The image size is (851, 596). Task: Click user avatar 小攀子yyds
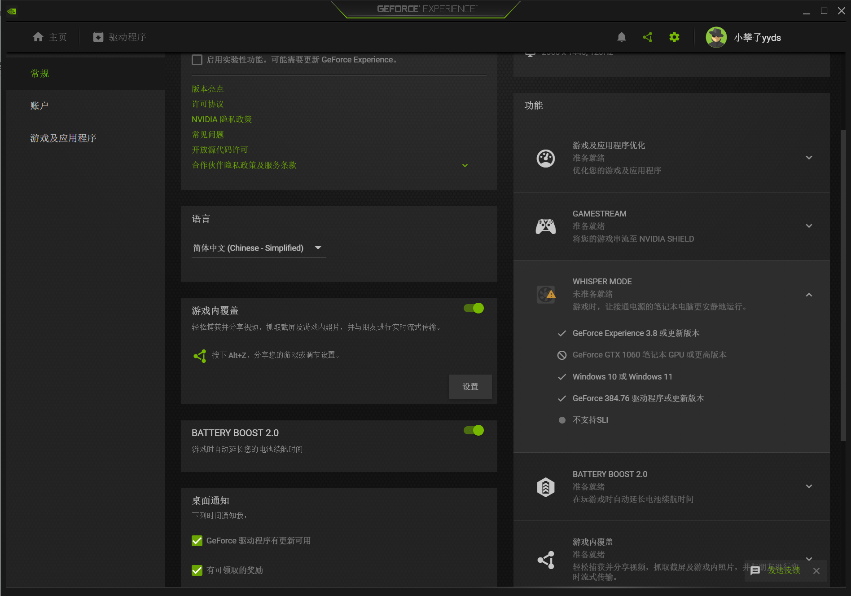716,37
